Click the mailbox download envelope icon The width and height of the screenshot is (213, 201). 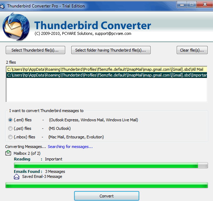click(x=8, y=153)
